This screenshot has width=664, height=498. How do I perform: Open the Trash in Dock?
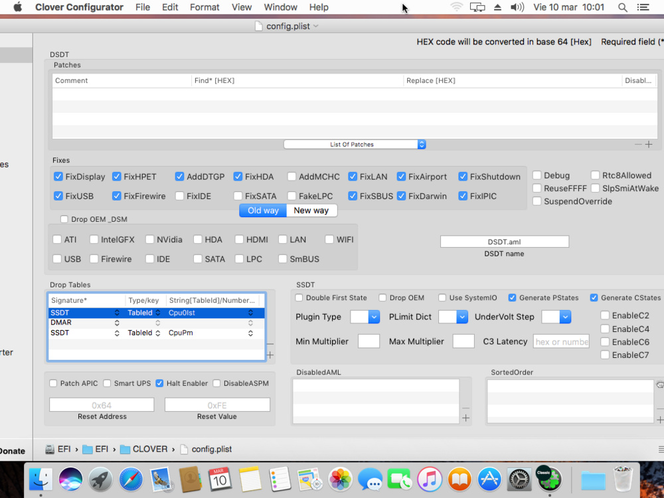[623, 479]
